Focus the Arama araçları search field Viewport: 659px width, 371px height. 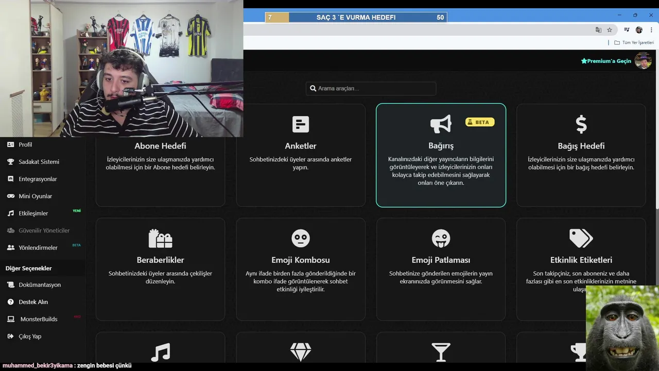pos(371,89)
